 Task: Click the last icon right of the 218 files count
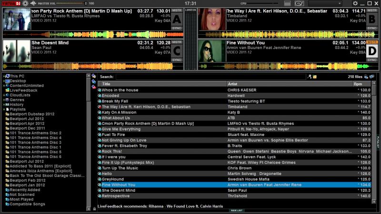pos(372,77)
